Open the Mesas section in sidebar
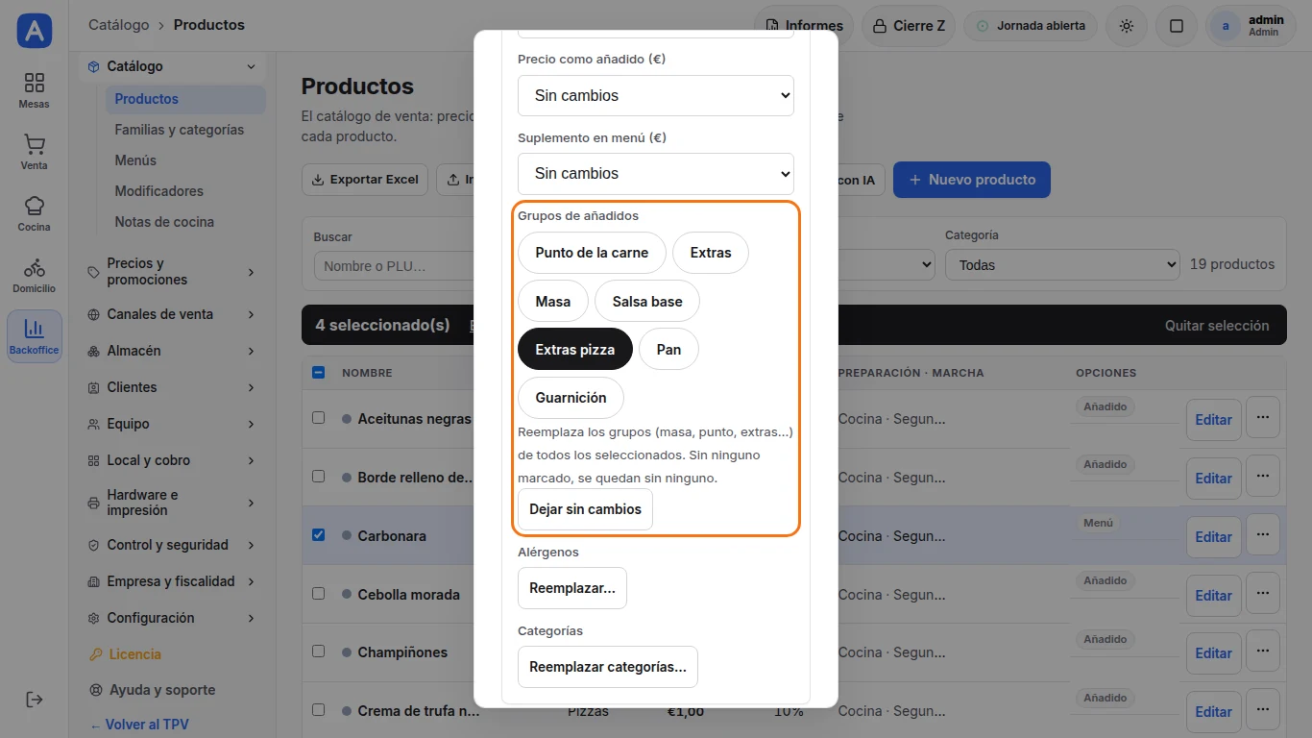 point(34,90)
